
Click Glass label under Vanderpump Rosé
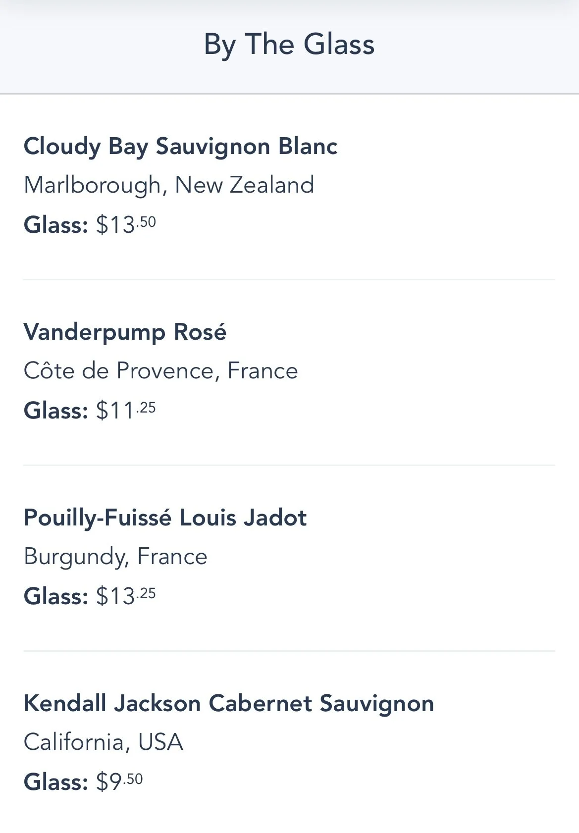56,411
